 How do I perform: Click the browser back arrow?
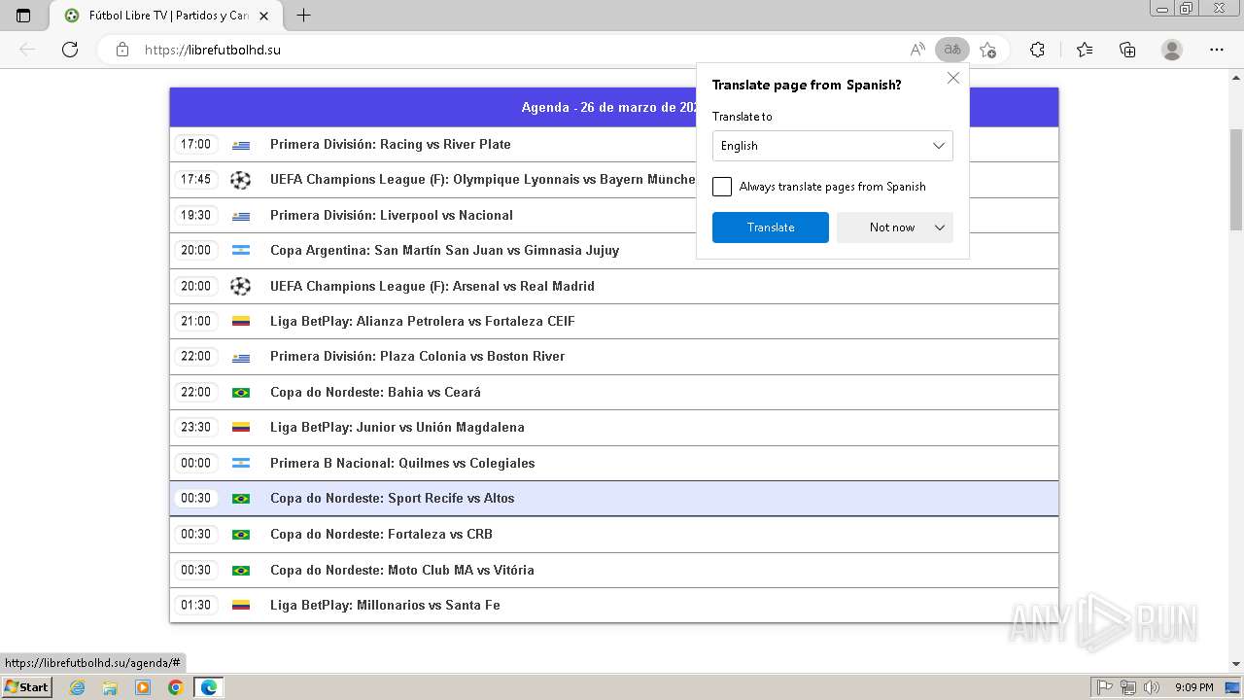pyautogui.click(x=27, y=50)
